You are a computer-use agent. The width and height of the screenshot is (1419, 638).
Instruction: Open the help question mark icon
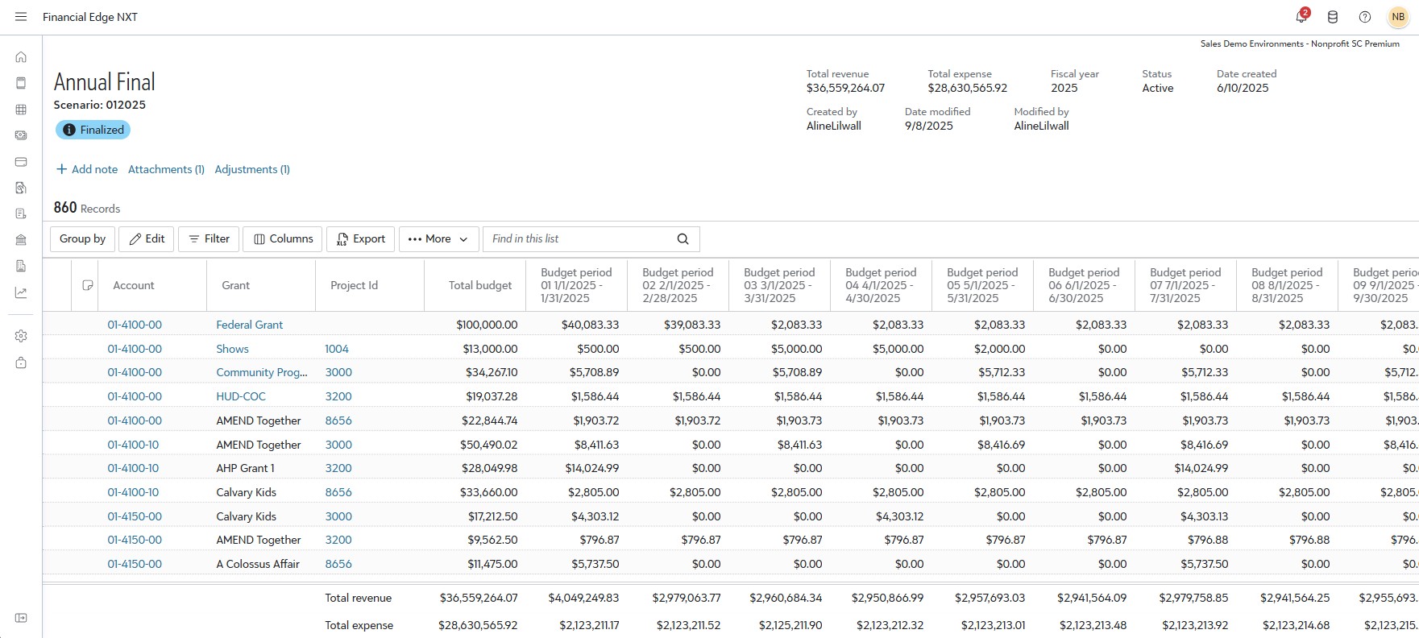[x=1365, y=17]
